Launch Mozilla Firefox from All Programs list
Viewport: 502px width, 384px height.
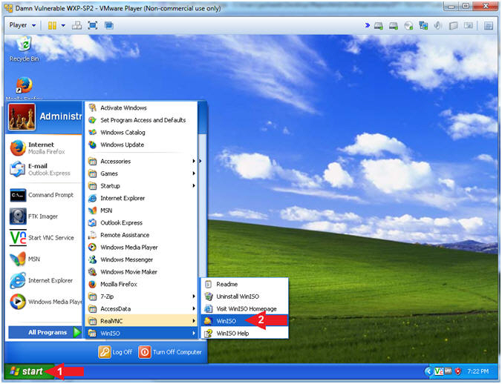(x=141, y=284)
